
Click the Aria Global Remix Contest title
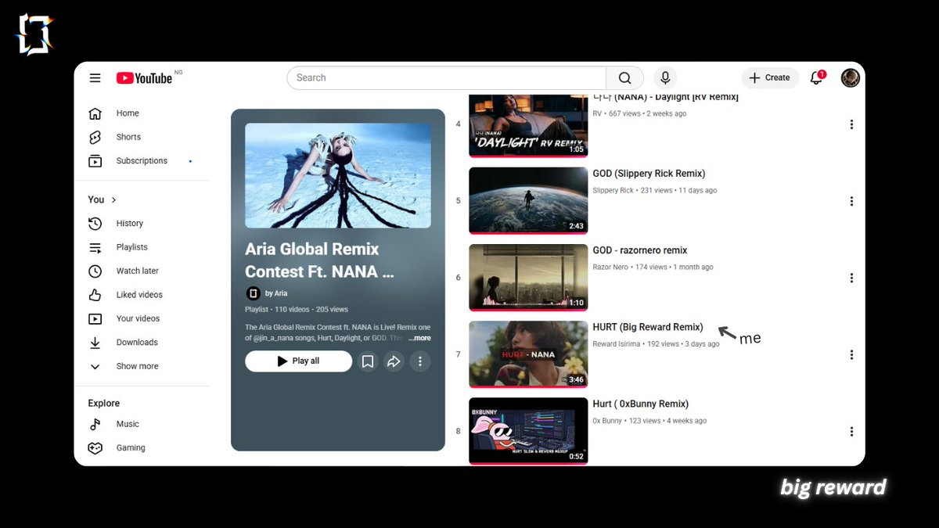(x=319, y=260)
